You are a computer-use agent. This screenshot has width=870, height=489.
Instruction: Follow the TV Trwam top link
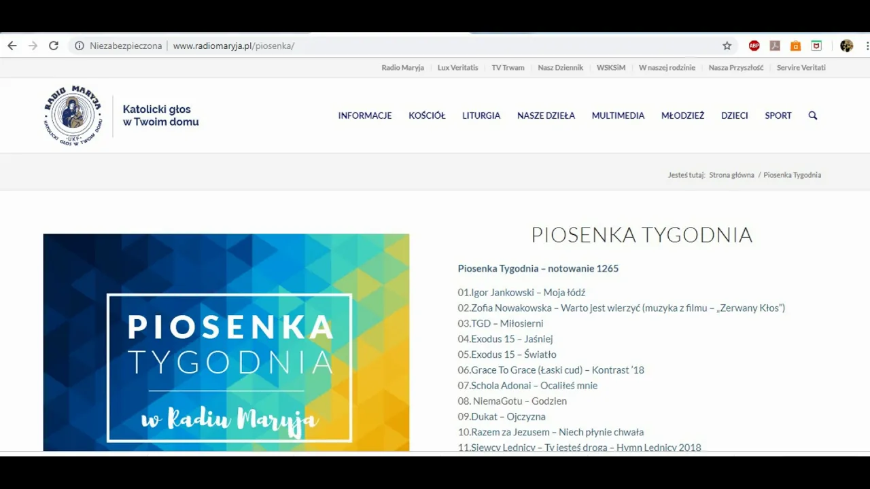pos(508,68)
